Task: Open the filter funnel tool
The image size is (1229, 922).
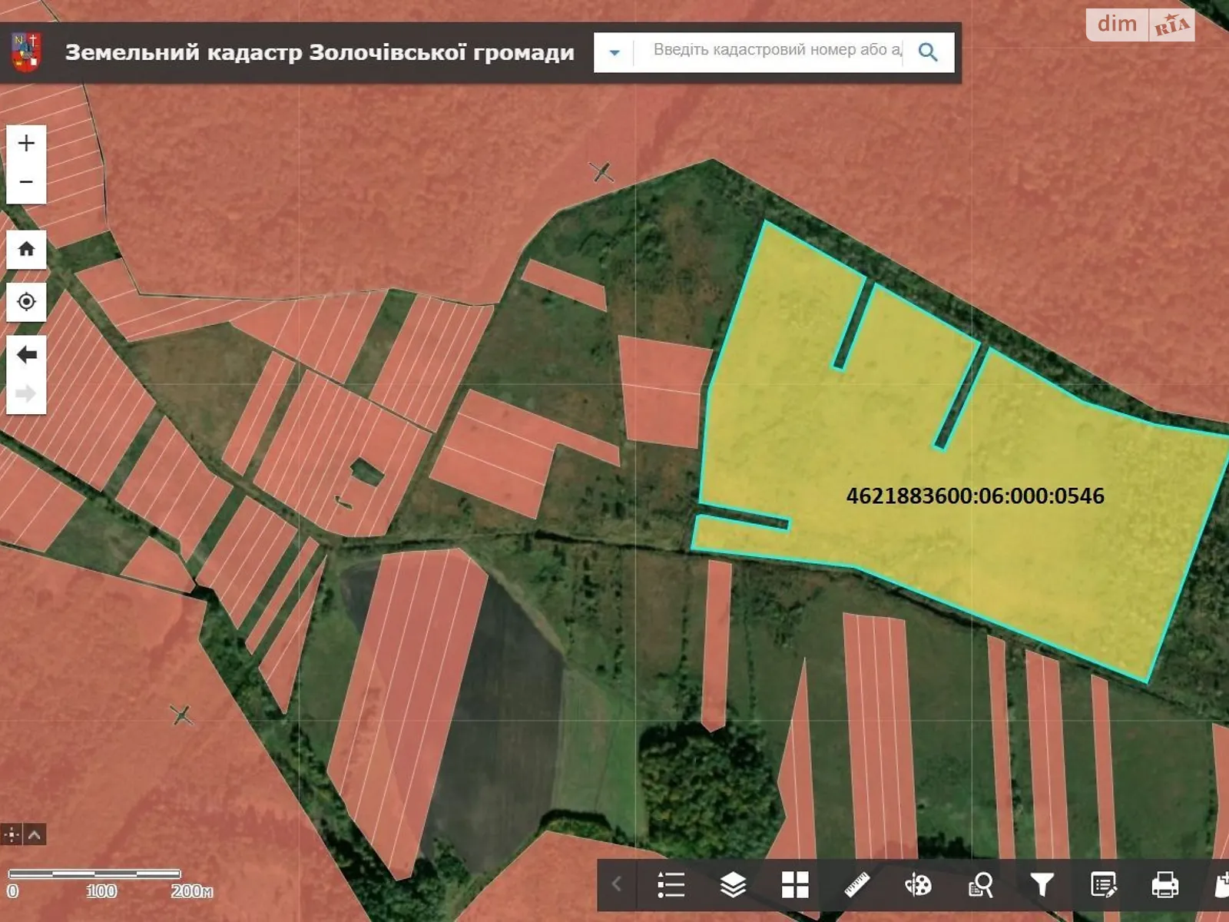Action: coord(1042,885)
